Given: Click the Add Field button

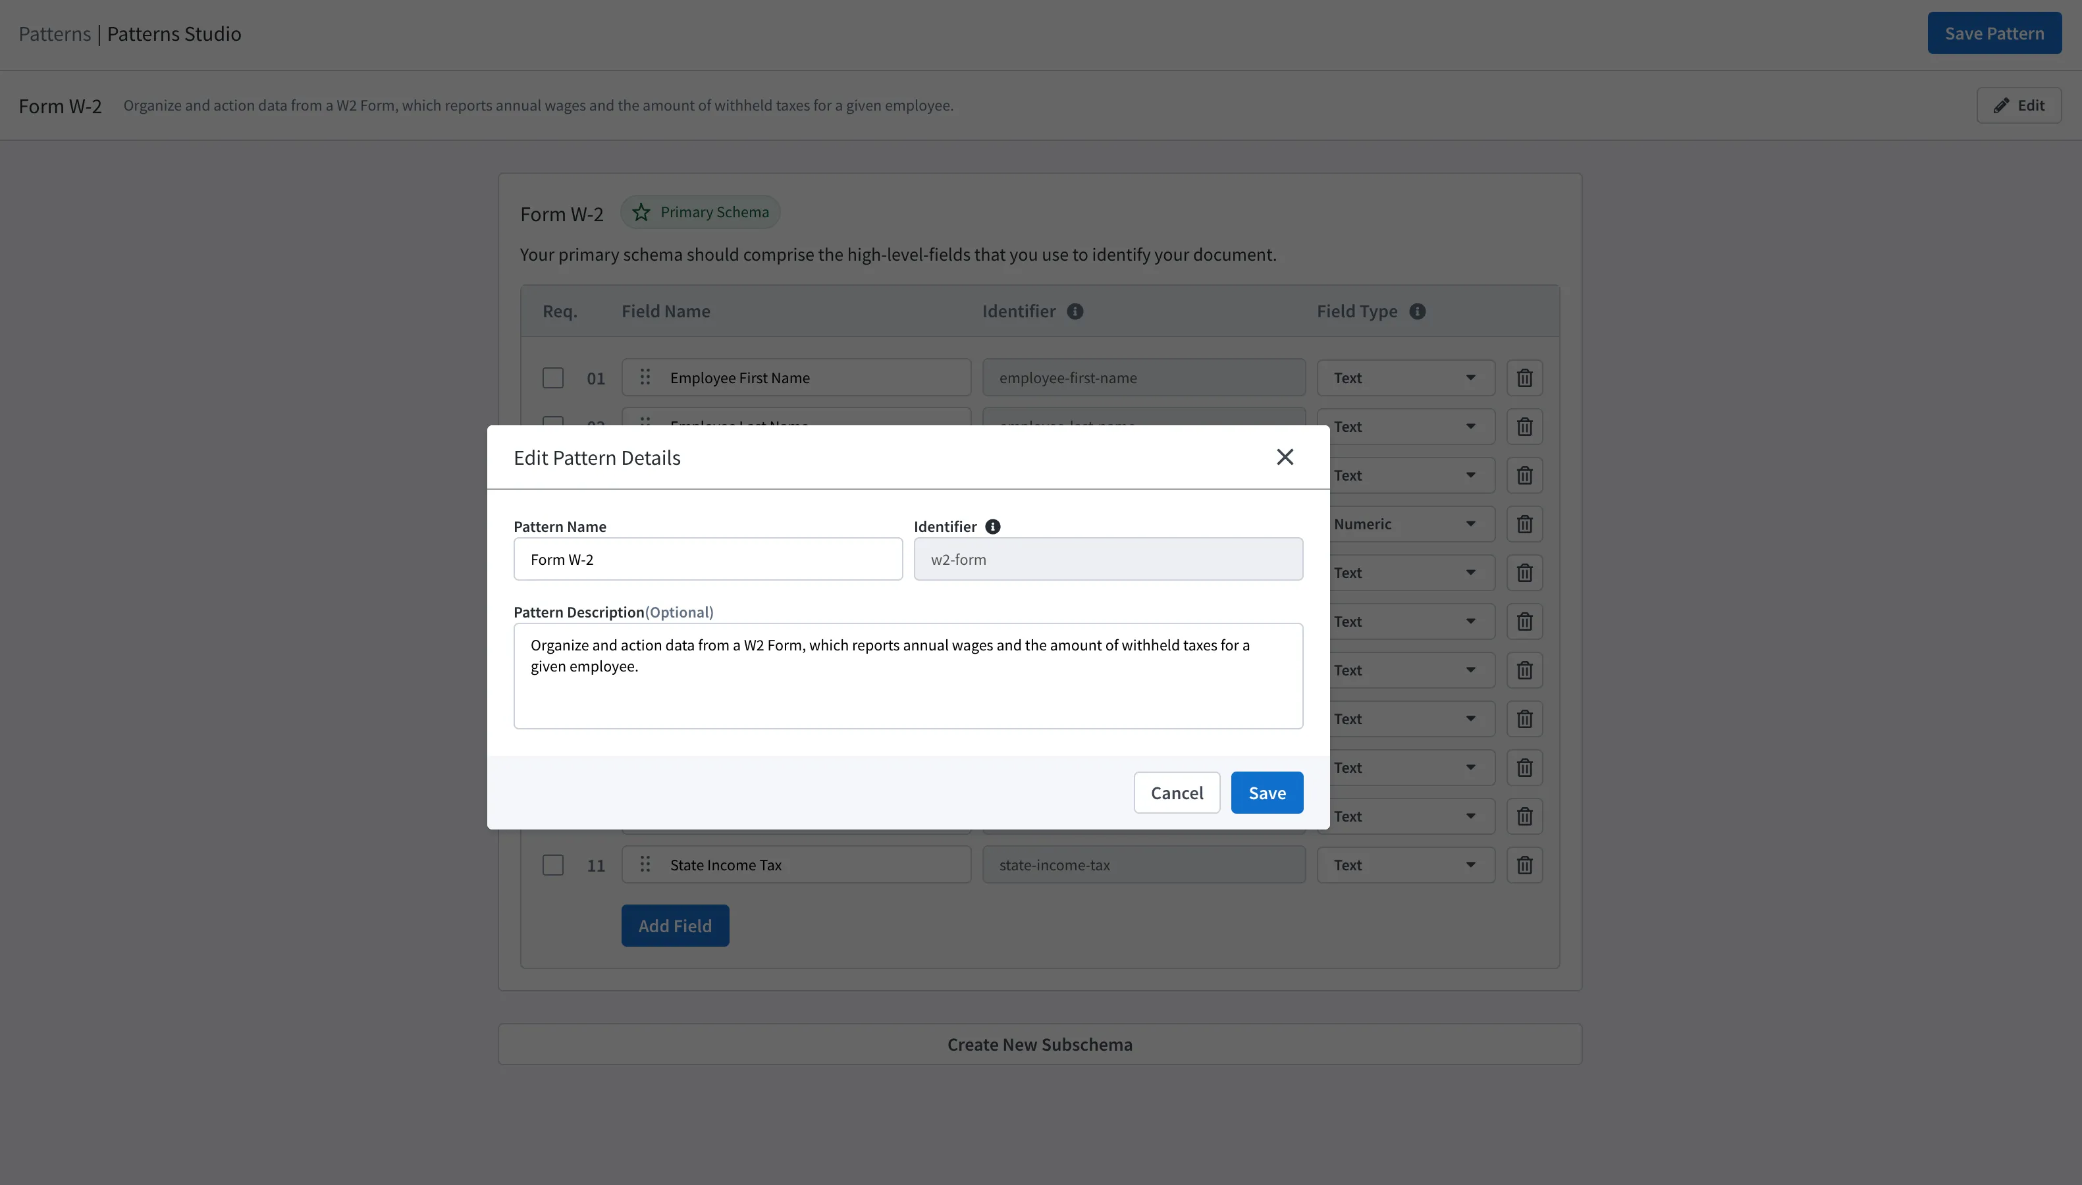Looking at the screenshot, I should pyautogui.click(x=675, y=926).
